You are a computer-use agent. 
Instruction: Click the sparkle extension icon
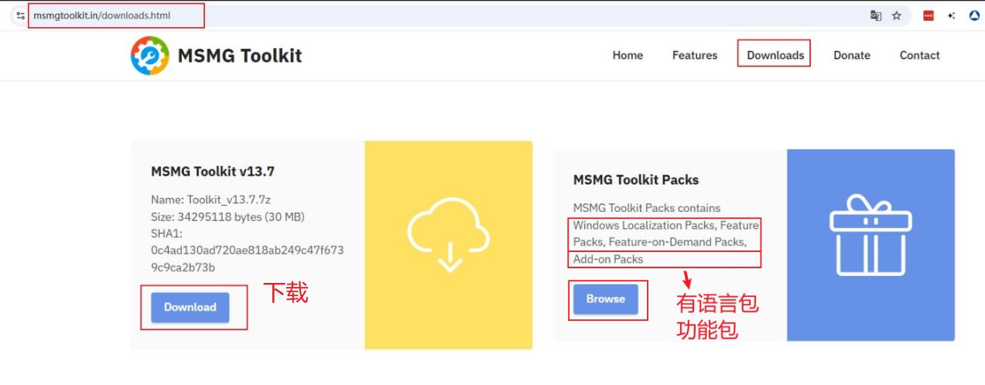(951, 15)
